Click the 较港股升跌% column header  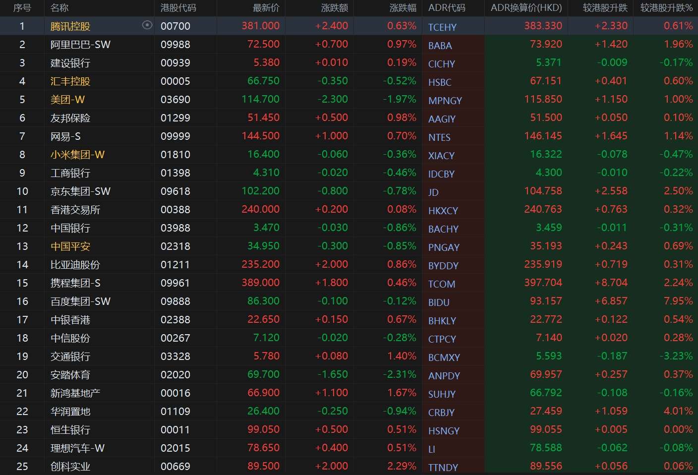666,8
